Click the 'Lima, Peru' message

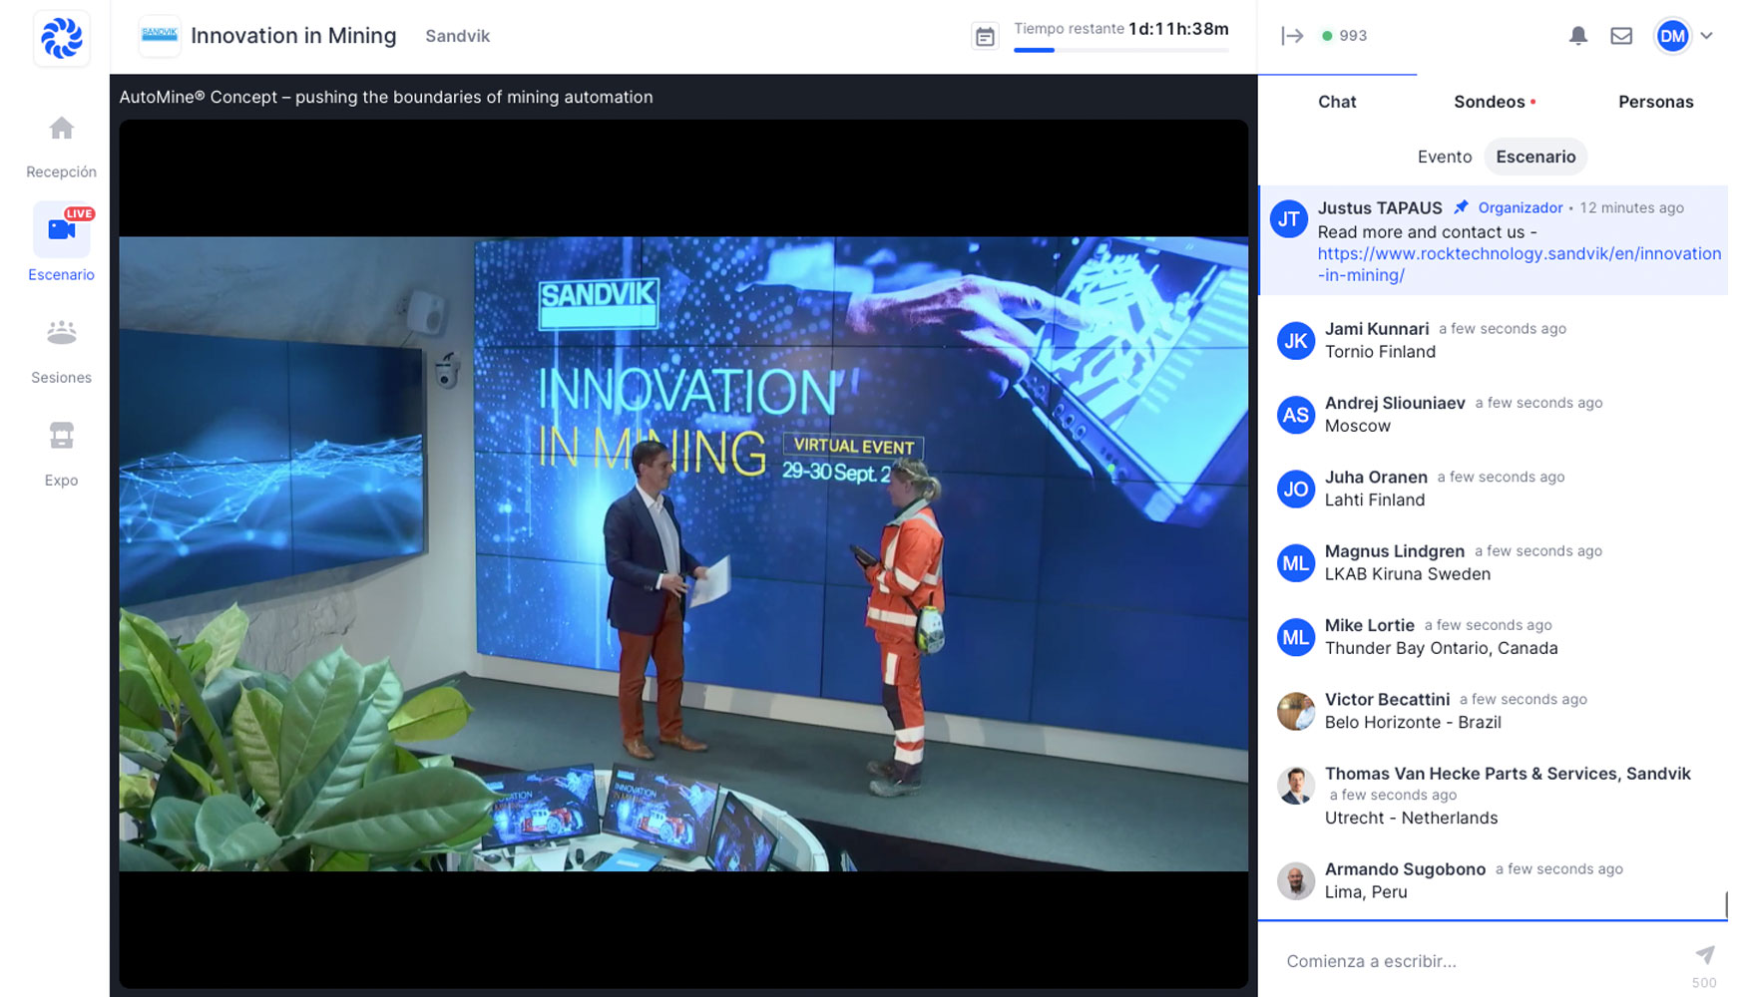pyautogui.click(x=1365, y=892)
